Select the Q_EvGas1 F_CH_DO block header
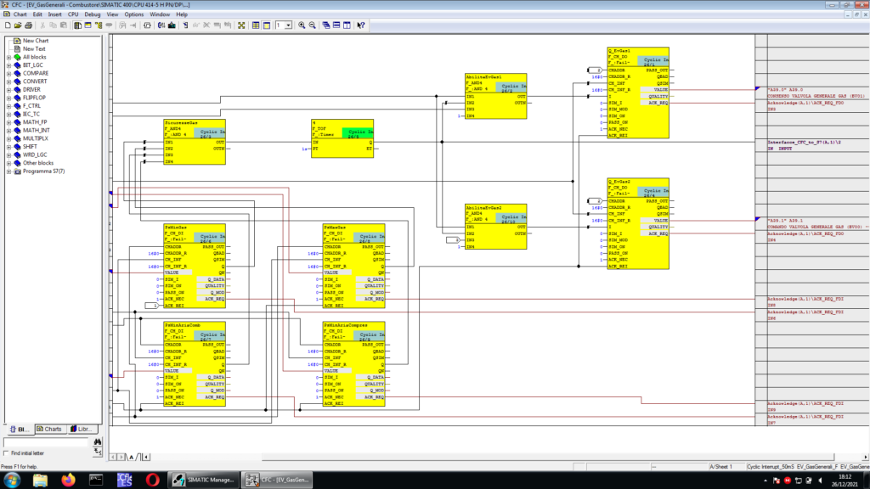 pos(637,57)
